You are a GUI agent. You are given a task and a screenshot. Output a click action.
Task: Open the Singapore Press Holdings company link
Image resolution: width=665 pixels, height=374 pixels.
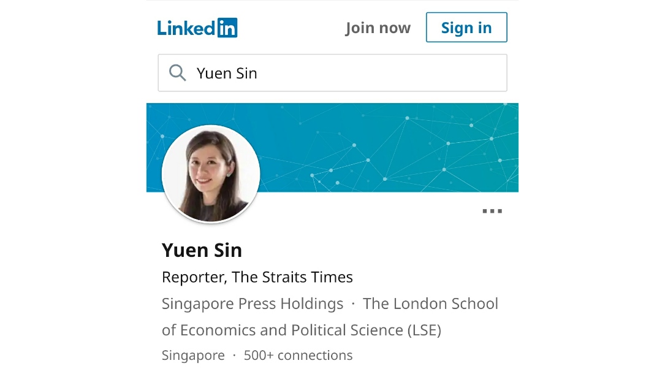253,303
